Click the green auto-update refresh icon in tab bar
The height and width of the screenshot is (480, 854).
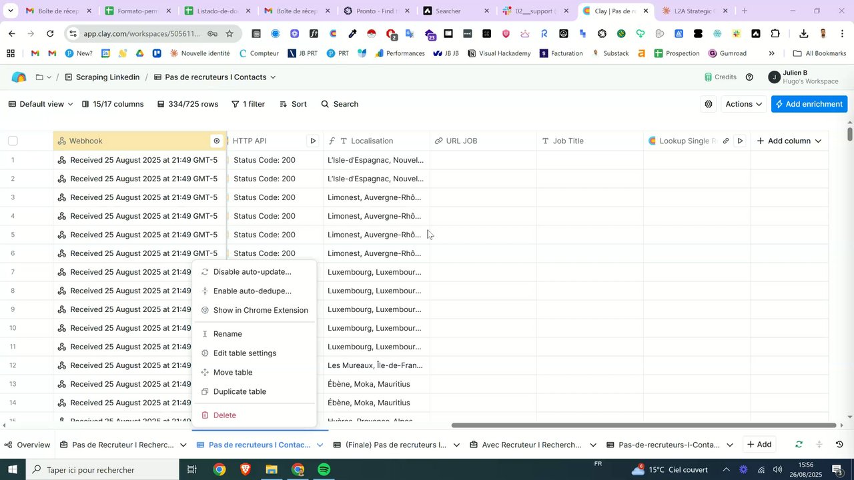(799, 445)
